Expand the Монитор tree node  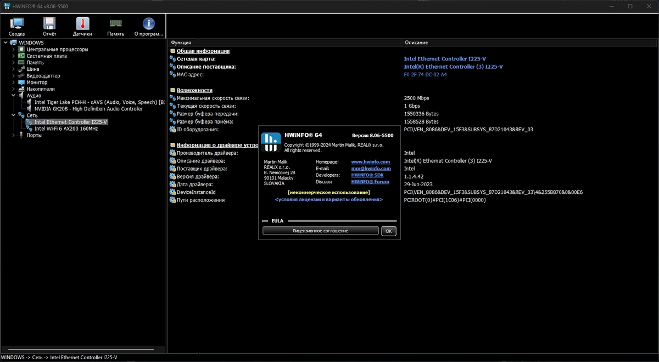coord(14,82)
